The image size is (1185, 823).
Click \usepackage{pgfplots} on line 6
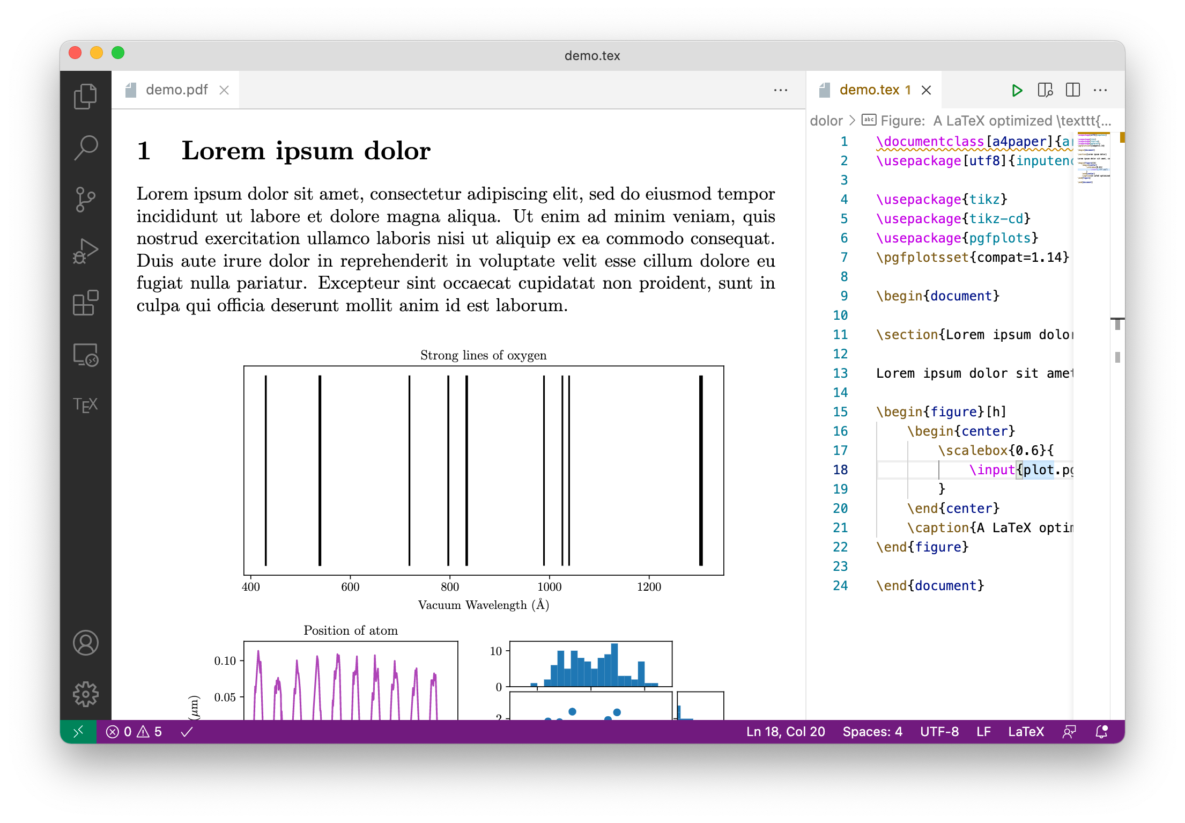click(x=957, y=238)
